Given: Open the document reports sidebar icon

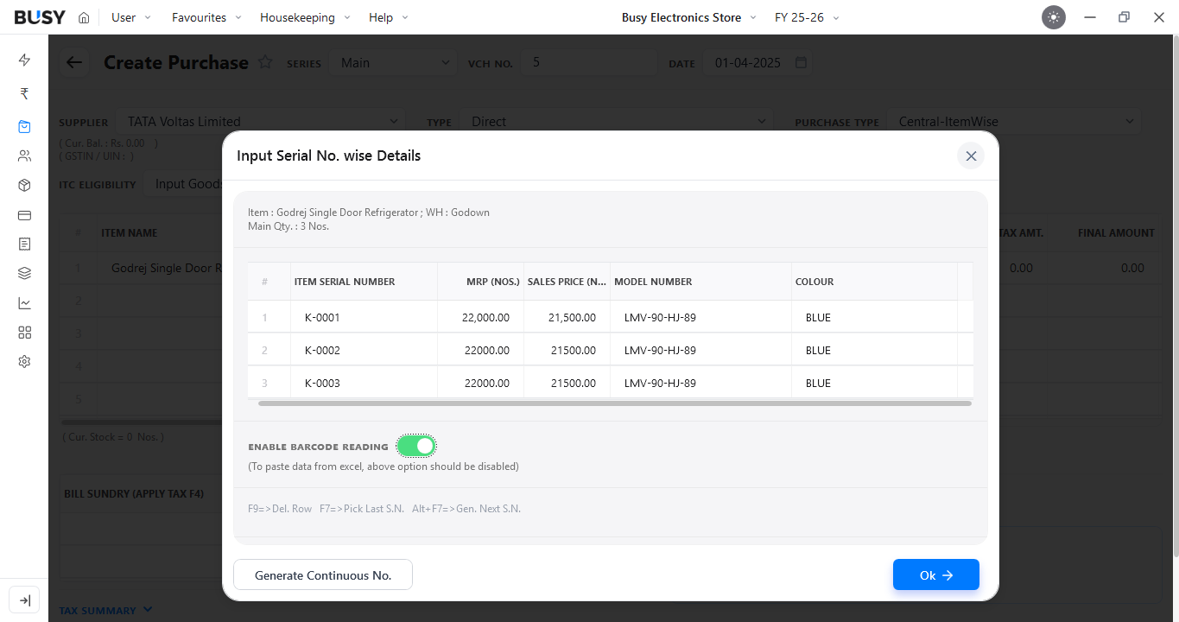Looking at the screenshot, I should tap(24, 244).
